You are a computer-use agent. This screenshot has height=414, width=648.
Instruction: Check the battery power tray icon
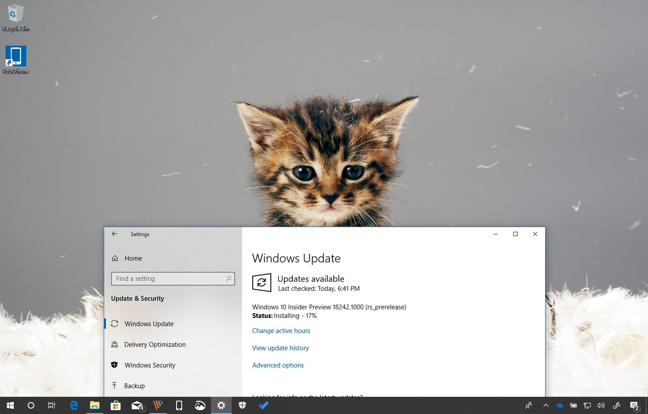click(x=574, y=405)
